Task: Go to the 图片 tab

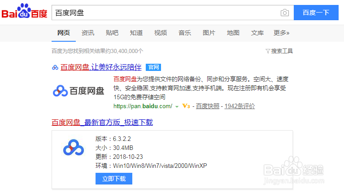Action: 209,33
